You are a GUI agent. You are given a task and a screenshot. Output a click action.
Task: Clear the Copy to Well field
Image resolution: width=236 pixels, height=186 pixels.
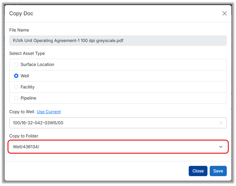[221, 123]
